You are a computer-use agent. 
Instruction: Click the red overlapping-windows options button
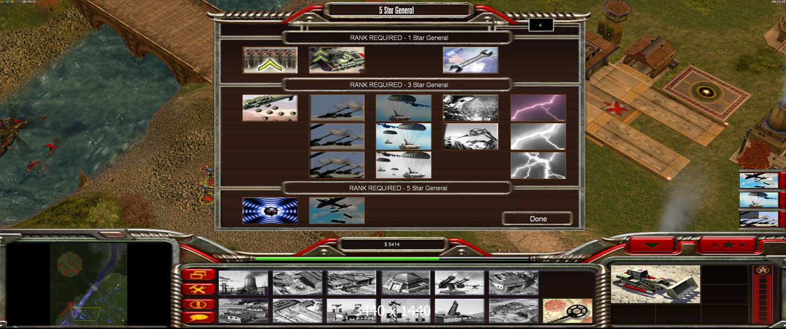click(198, 274)
